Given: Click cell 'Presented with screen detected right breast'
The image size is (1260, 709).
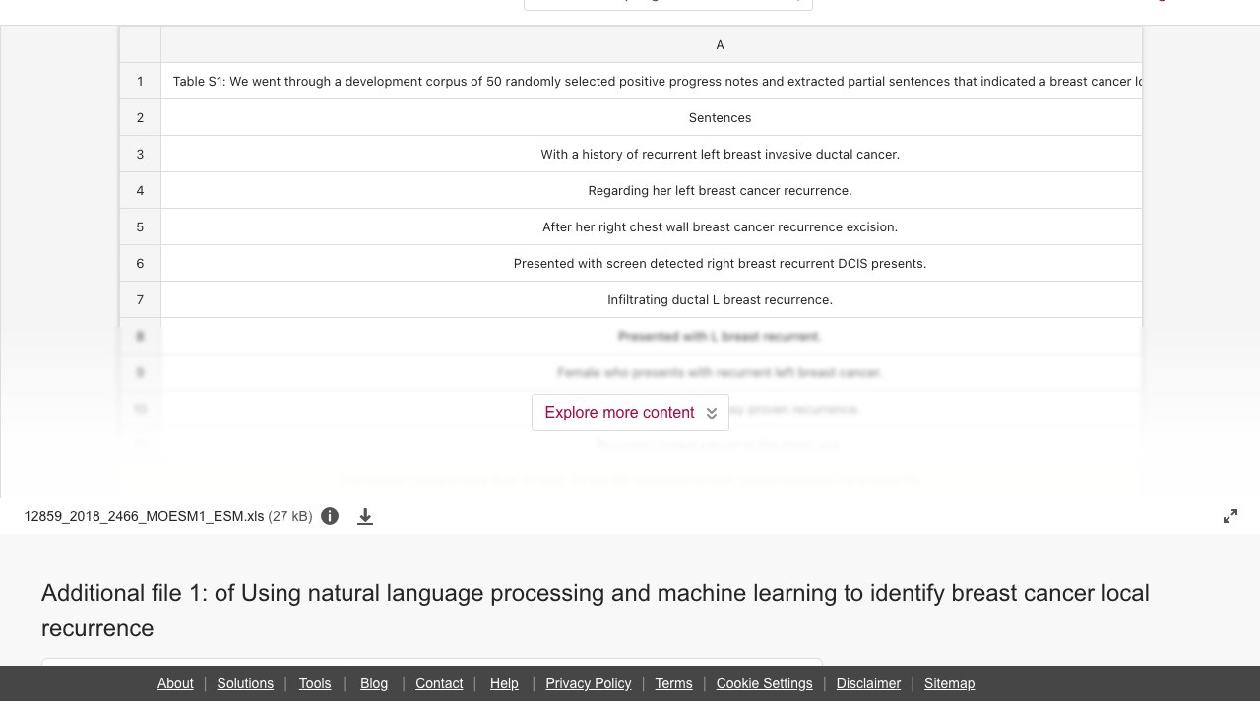Looking at the screenshot, I should (652, 264).
